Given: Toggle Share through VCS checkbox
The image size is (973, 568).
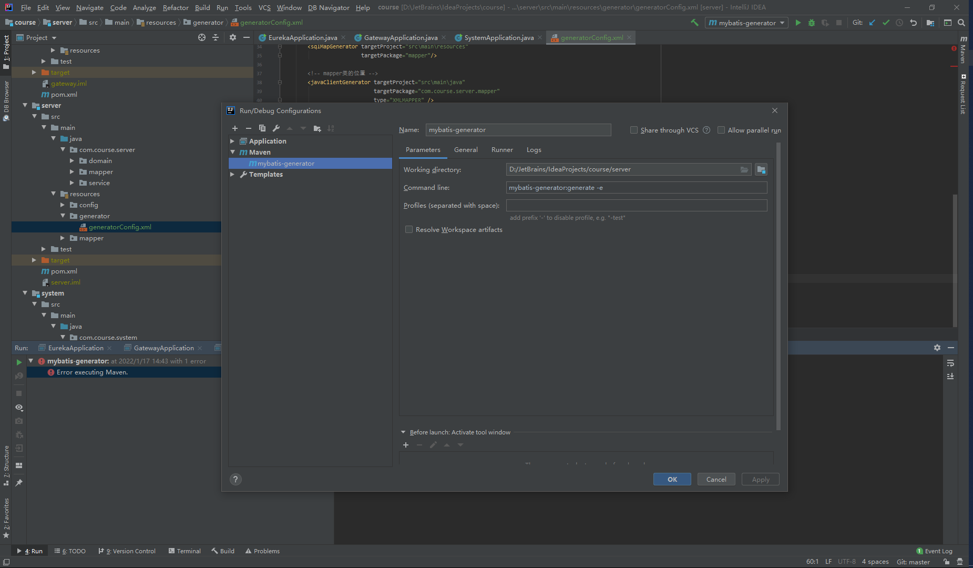Looking at the screenshot, I should pos(634,130).
